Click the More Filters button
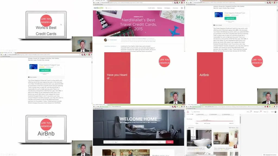278x156 pixels. (191, 128)
